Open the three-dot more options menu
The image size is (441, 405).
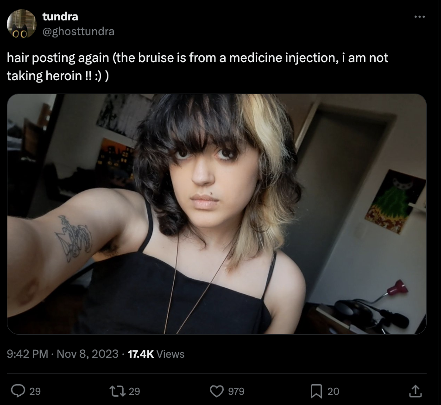click(x=420, y=17)
